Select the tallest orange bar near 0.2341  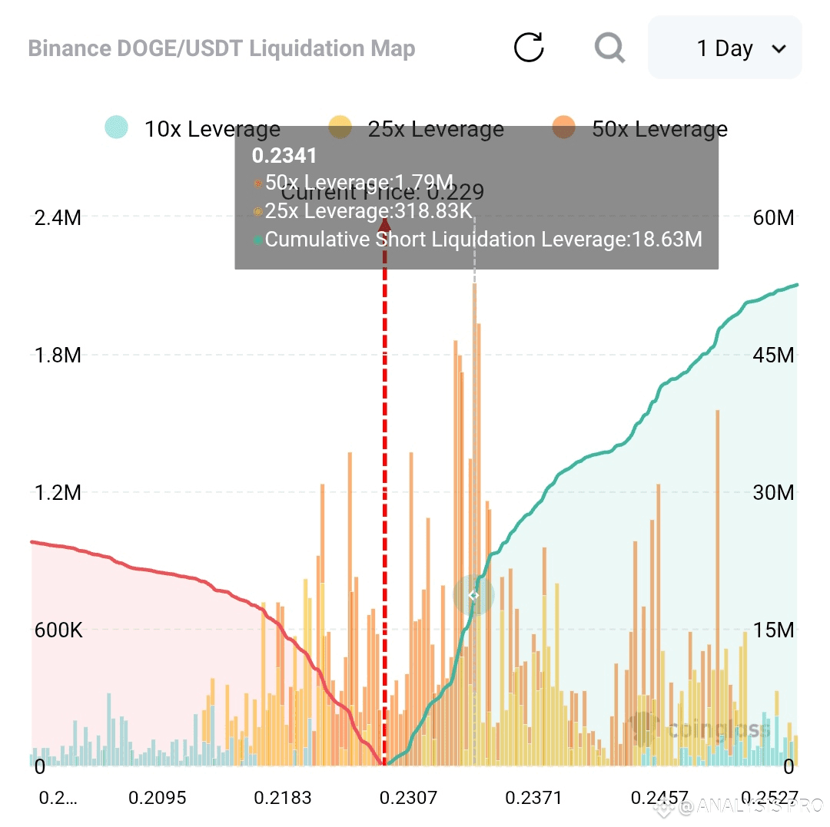[x=475, y=524]
